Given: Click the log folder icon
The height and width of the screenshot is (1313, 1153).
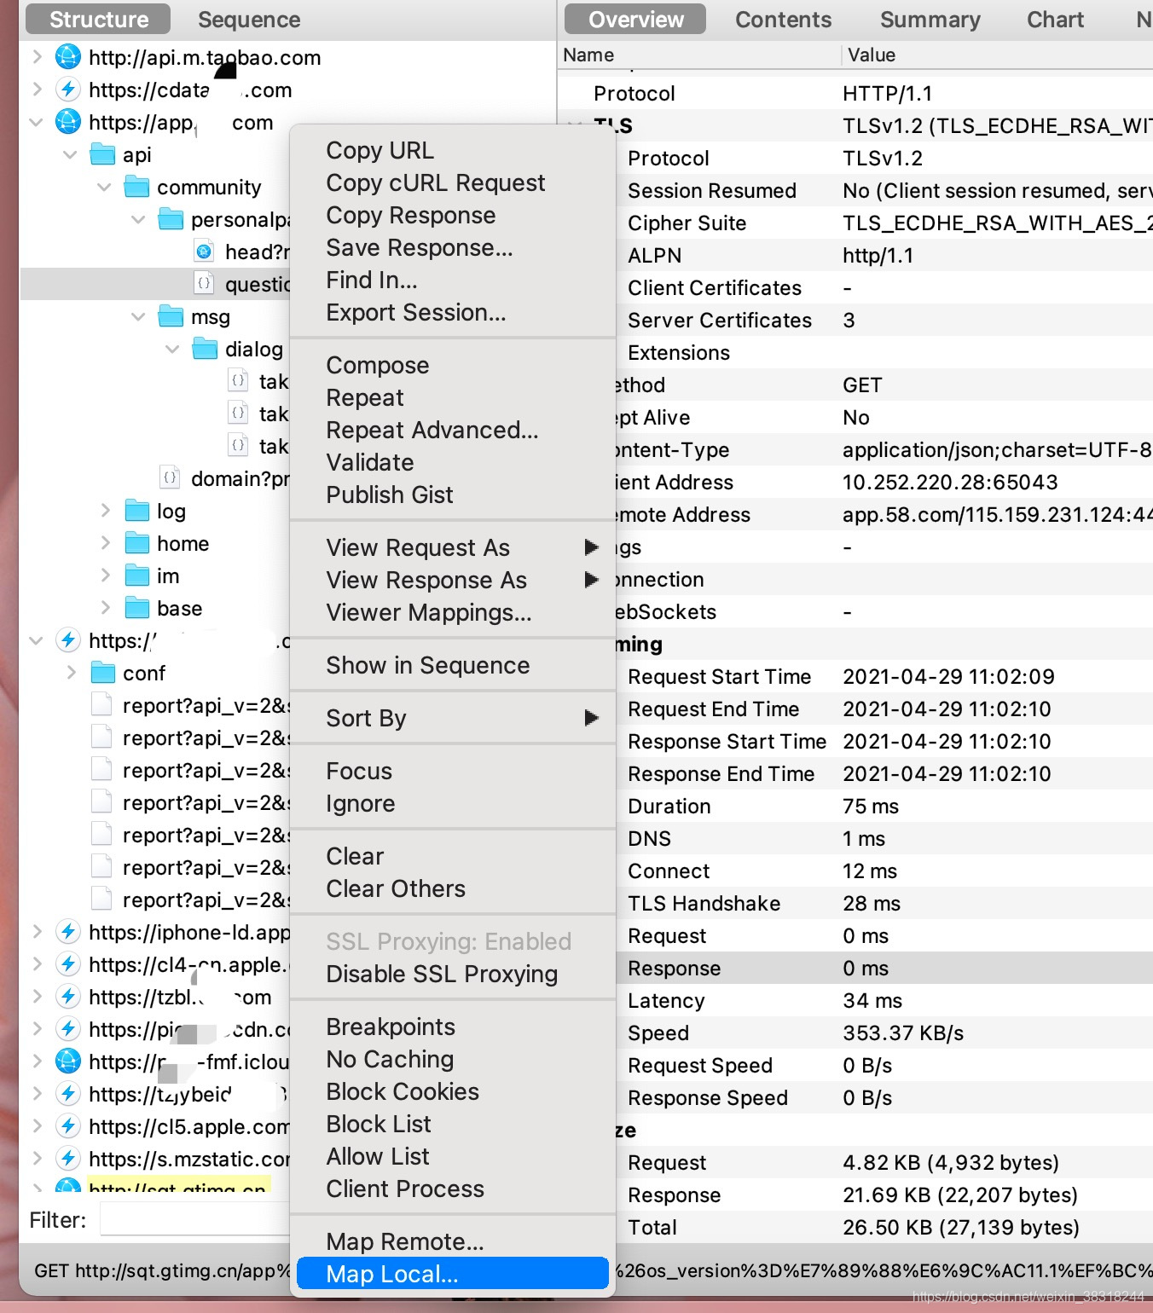Looking at the screenshot, I should click(x=136, y=511).
